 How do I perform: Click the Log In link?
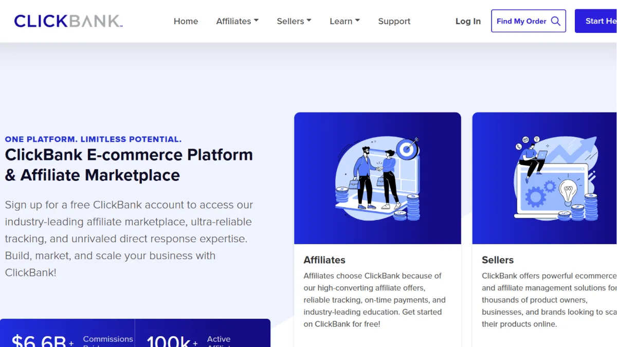tap(468, 21)
